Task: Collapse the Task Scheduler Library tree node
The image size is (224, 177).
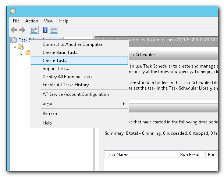Action: pos(14,47)
